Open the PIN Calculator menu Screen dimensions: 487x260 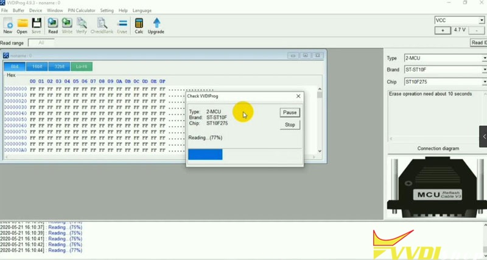pos(82,10)
